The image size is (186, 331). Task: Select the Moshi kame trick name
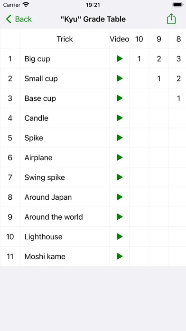[45, 256]
